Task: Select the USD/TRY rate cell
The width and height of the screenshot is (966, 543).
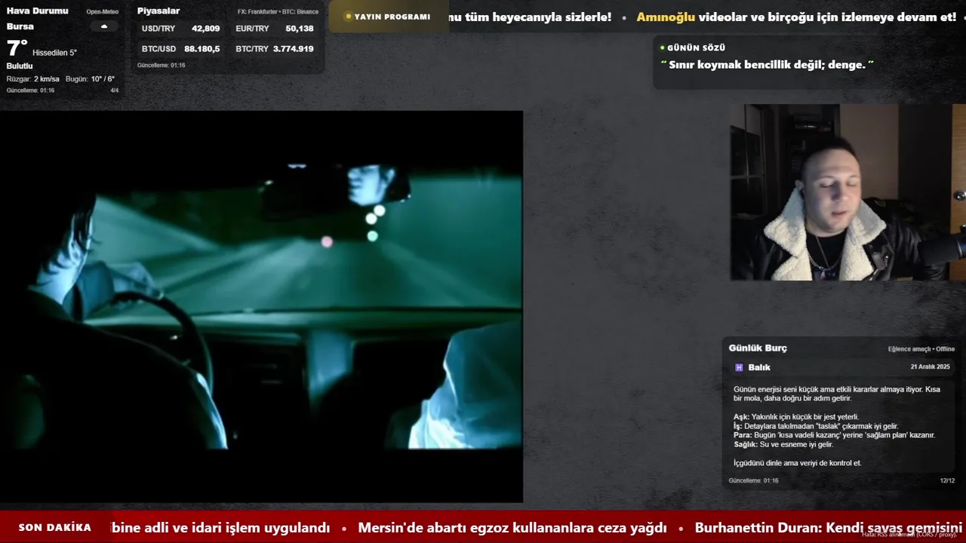Action: click(181, 29)
